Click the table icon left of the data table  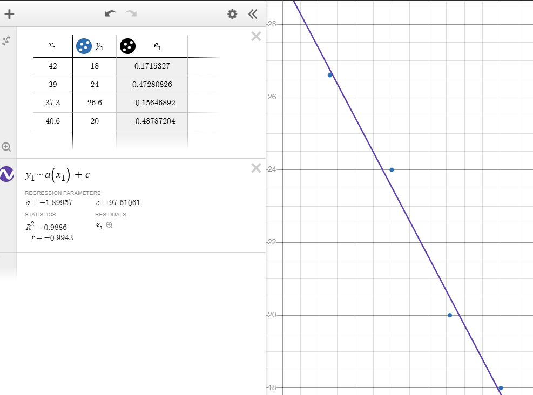coord(6,41)
